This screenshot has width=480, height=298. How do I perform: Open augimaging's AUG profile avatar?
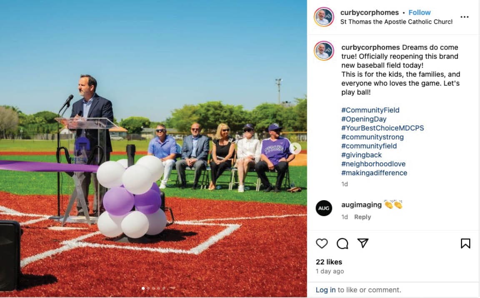tap(324, 208)
